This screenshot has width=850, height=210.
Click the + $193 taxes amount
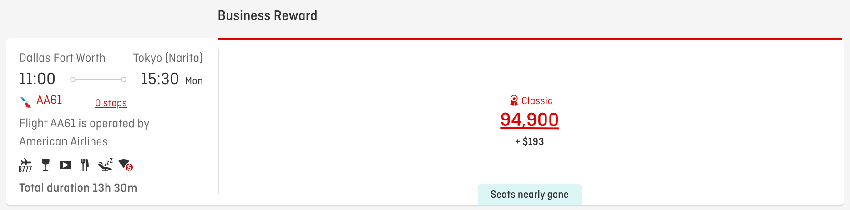pos(529,141)
